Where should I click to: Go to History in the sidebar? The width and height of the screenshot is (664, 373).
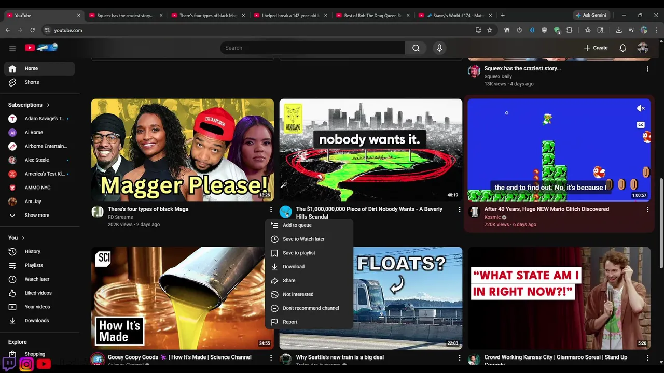point(39,251)
